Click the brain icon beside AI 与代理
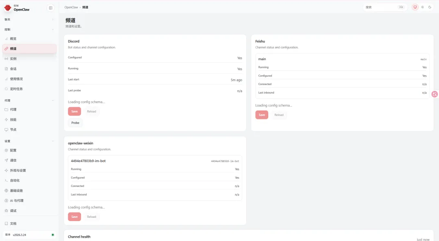The height and width of the screenshot is (241, 439). [6, 201]
